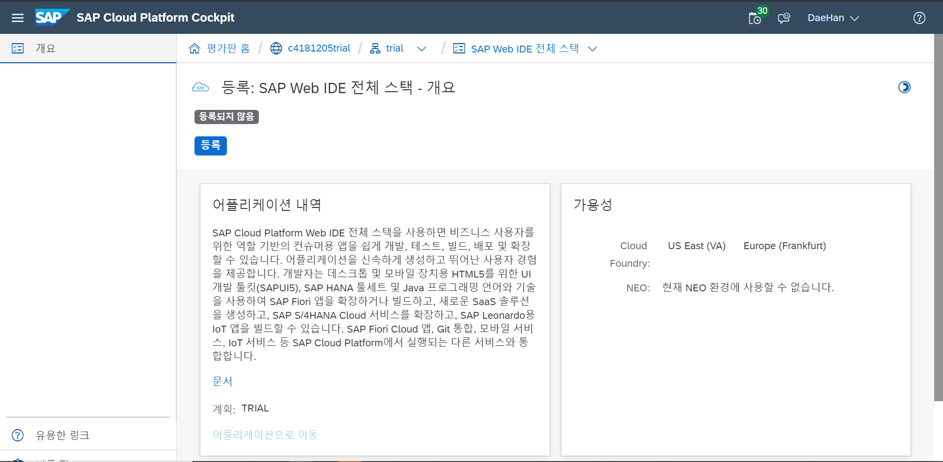
Task: Click the Europe (Frankfurt) region text
Action: pyautogui.click(x=784, y=246)
